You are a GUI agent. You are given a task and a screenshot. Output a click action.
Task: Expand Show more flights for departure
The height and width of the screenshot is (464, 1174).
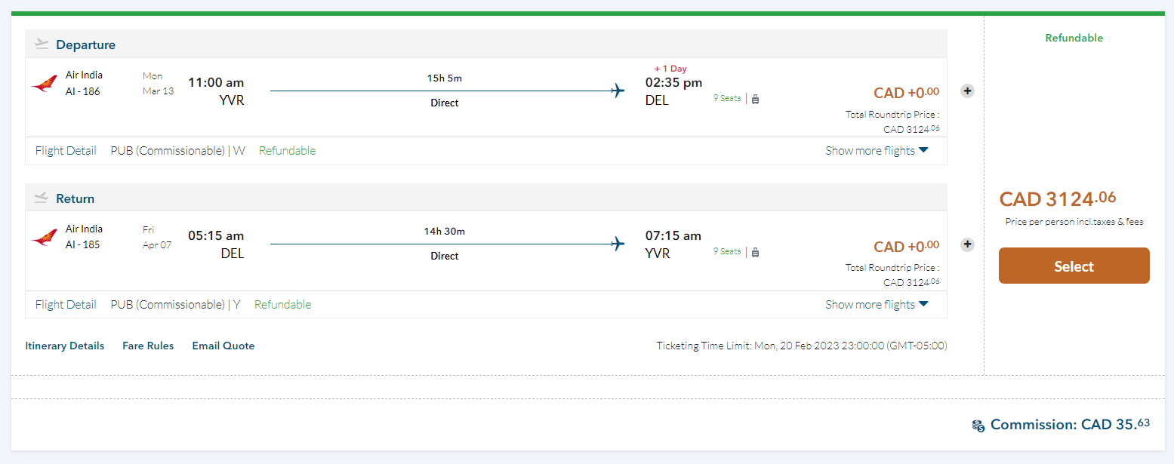click(877, 151)
